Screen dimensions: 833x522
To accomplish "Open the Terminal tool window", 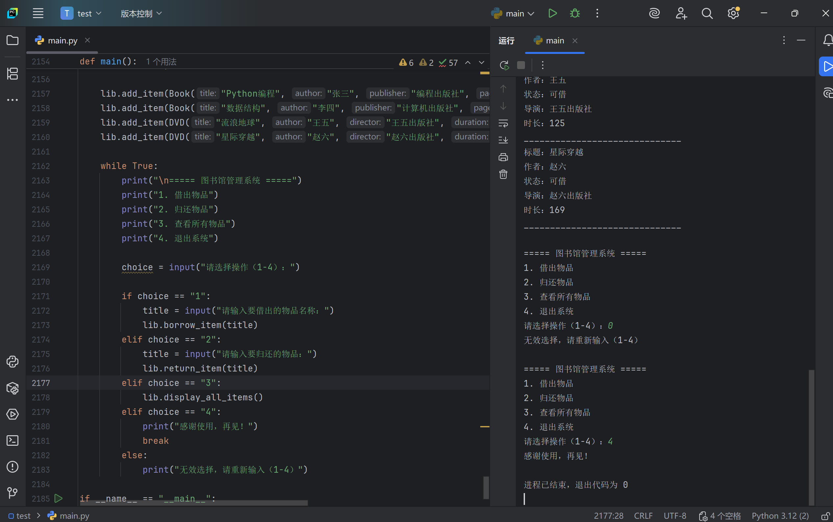I will click(x=12, y=440).
